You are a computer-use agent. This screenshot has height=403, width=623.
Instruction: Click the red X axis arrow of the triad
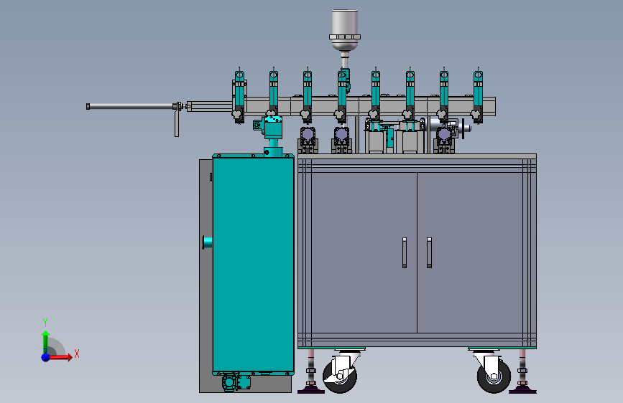60,357
